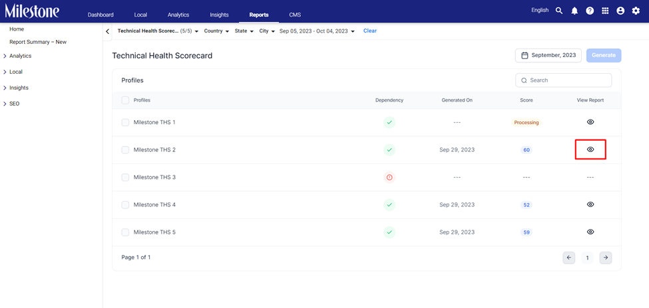Click the Score column header
Viewport: 649px width, 308px height.
click(527, 100)
